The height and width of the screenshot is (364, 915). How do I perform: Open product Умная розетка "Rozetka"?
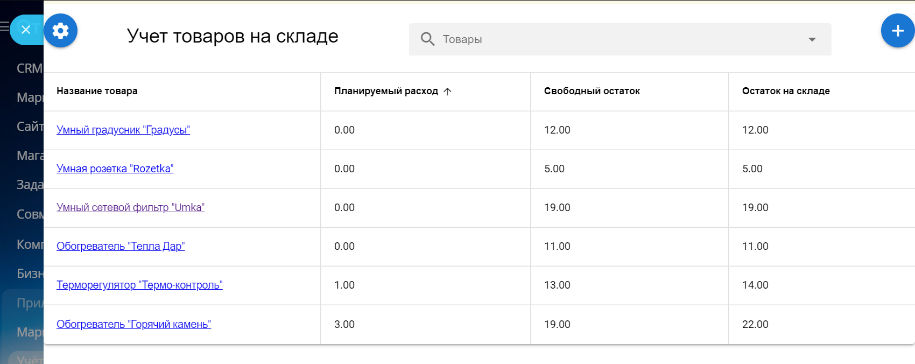coord(115,169)
